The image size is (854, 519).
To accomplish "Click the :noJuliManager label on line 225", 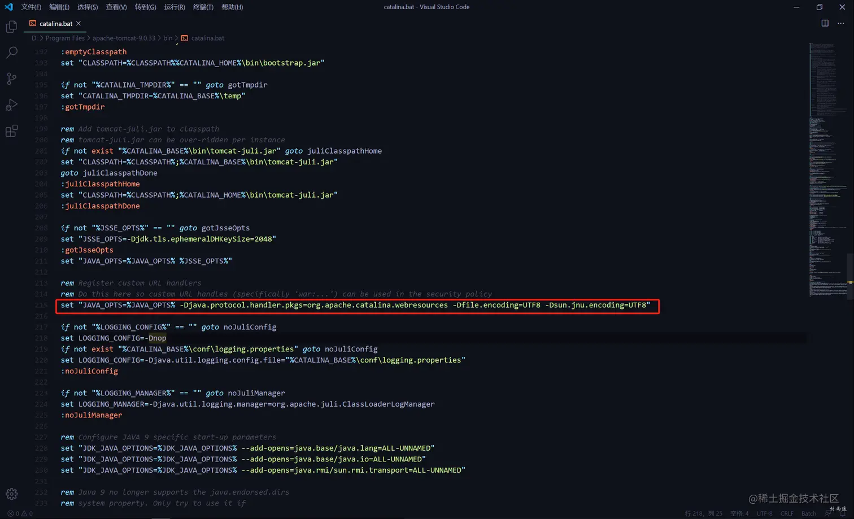I will (x=91, y=415).
